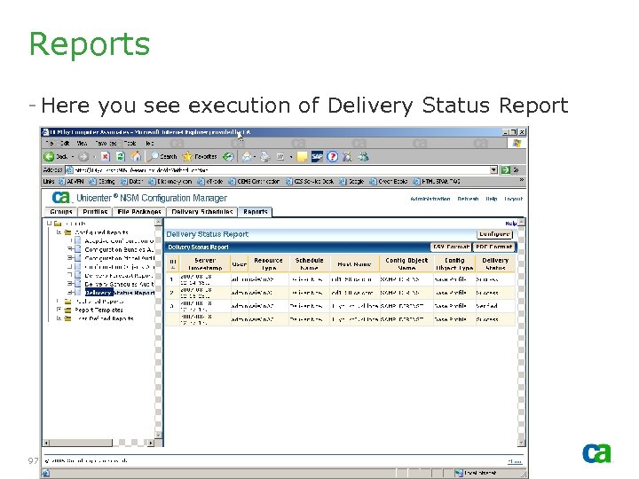Click the SAP toolbar icon
Image resolution: width=639 pixels, height=479 pixels.
[x=317, y=156]
